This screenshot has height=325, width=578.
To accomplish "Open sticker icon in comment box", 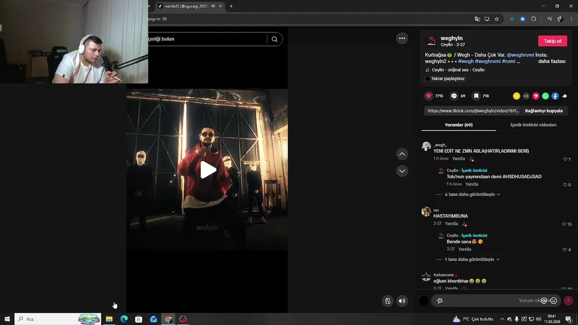I will tap(440, 301).
